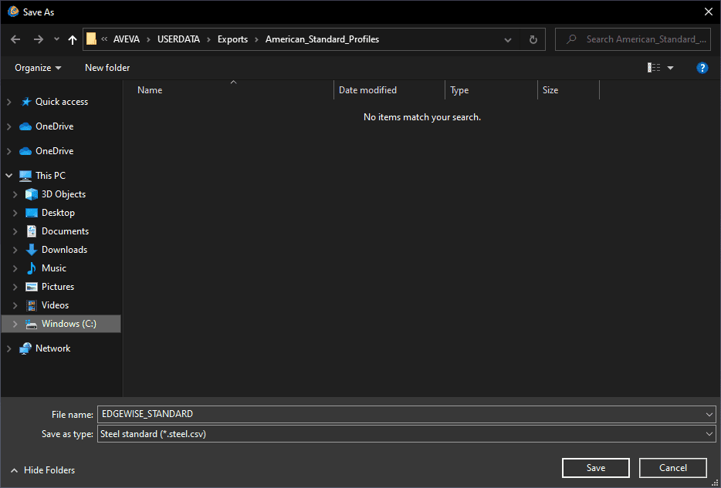
Task: Expand the Desktop node
Action: [x=15, y=213]
